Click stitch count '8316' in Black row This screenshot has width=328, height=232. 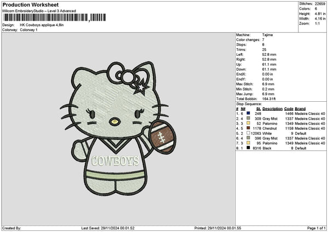pyautogui.click(x=257, y=148)
